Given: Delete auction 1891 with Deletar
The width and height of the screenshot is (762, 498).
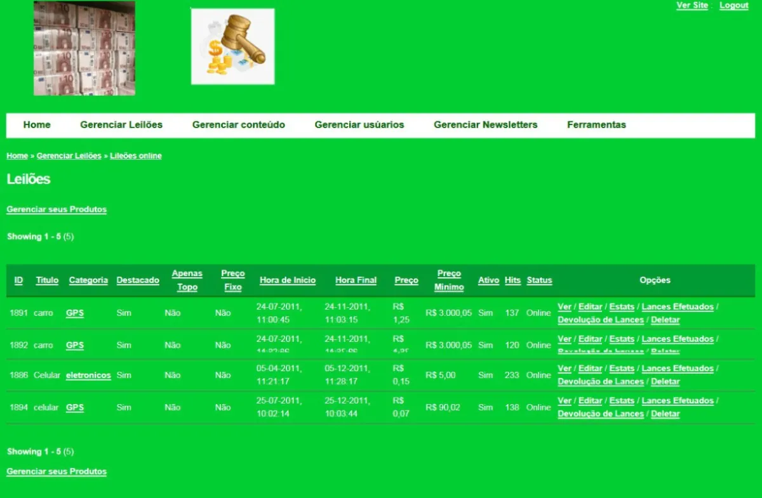Looking at the screenshot, I should click(x=665, y=320).
